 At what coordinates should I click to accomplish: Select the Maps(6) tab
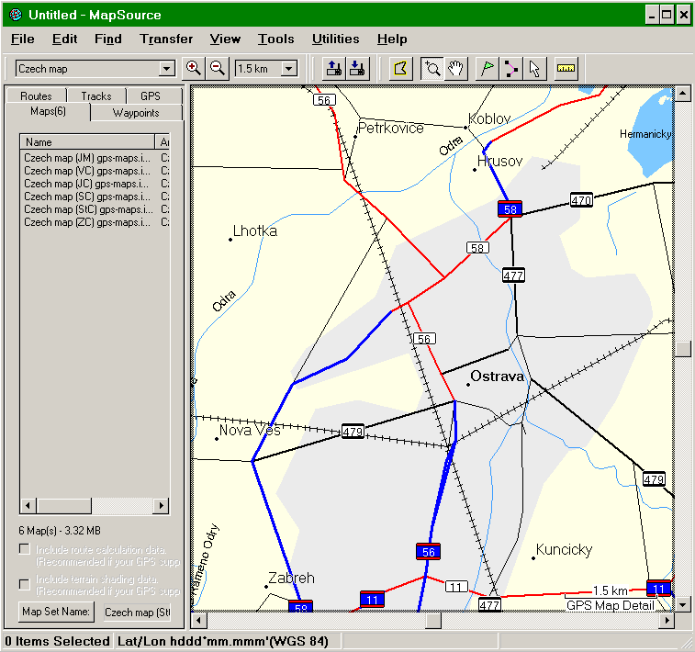pyautogui.click(x=49, y=111)
